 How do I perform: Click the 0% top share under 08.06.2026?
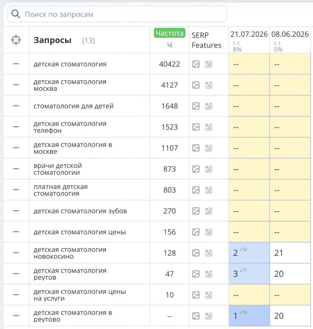[x=278, y=49]
